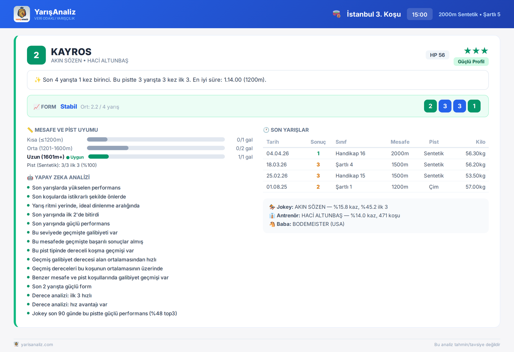Click the Stabil form status text

tap(69, 107)
